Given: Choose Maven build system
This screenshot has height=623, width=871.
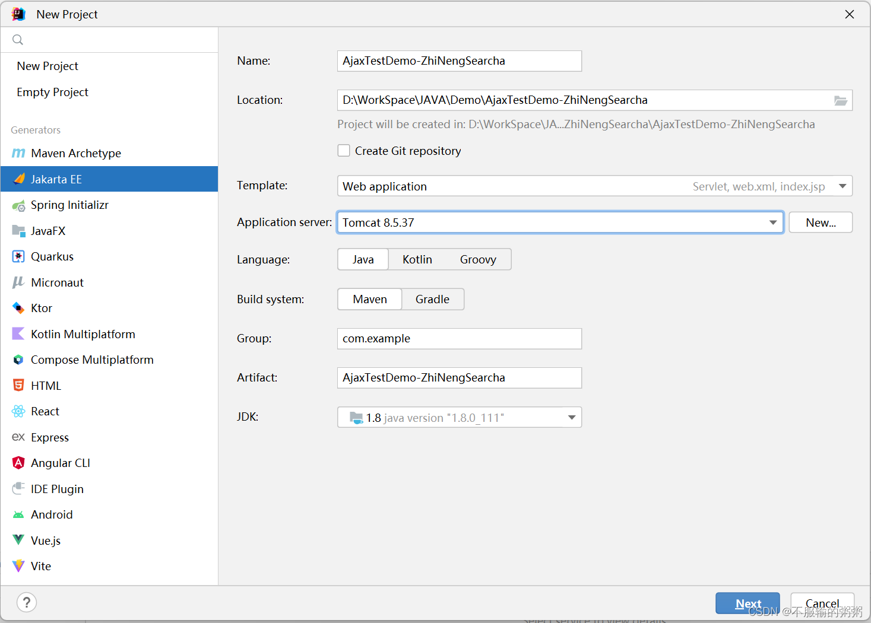Looking at the screenshot, I should (x=370, y=299).
